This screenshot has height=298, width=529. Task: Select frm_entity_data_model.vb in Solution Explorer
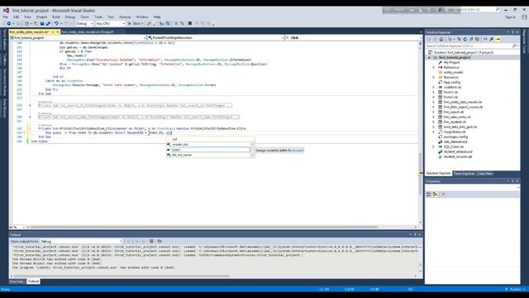pyautogui.click(x=463, y=102)
